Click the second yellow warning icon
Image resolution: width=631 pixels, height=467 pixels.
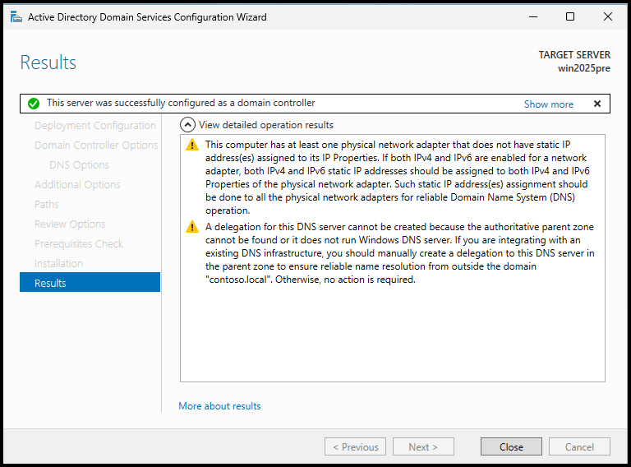192,227
